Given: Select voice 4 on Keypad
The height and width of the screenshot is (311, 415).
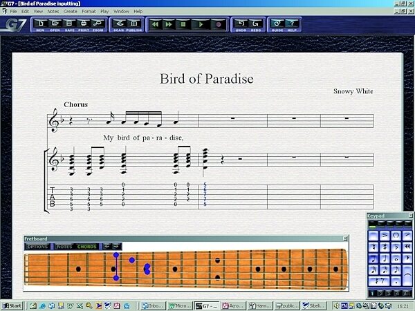Looking at the screenshot, I should (397, 294).
